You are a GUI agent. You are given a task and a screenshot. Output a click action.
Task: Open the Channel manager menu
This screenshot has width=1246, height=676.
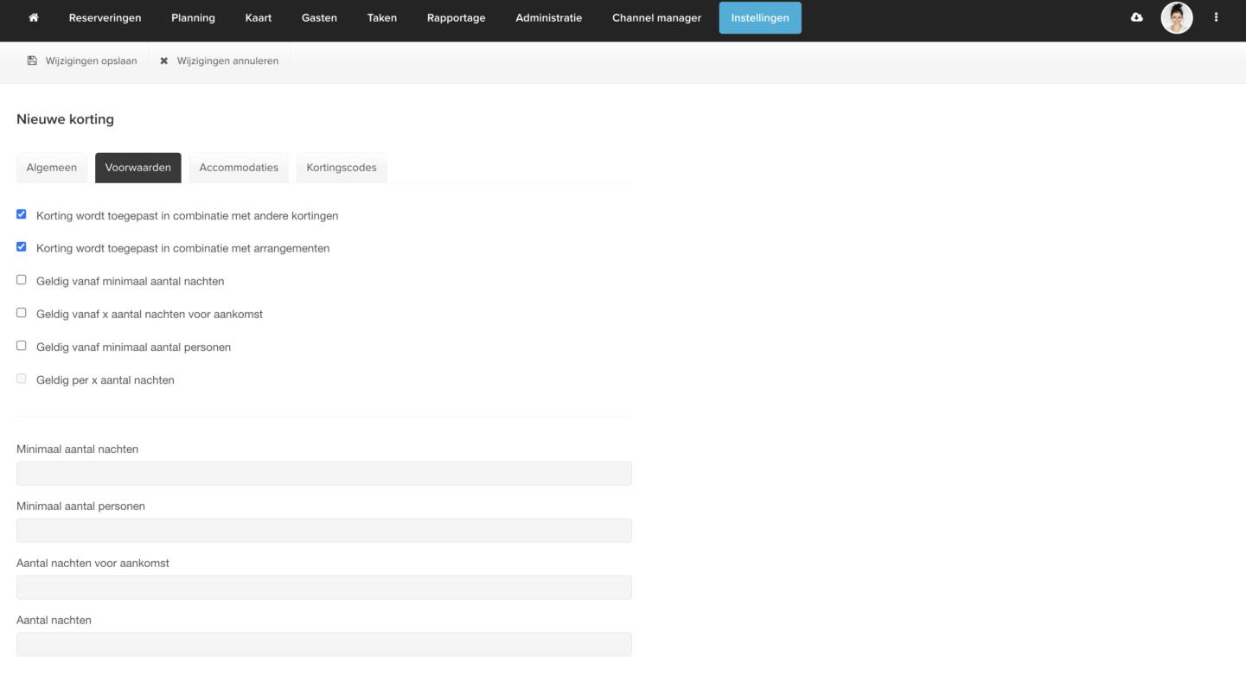[656, 18]
